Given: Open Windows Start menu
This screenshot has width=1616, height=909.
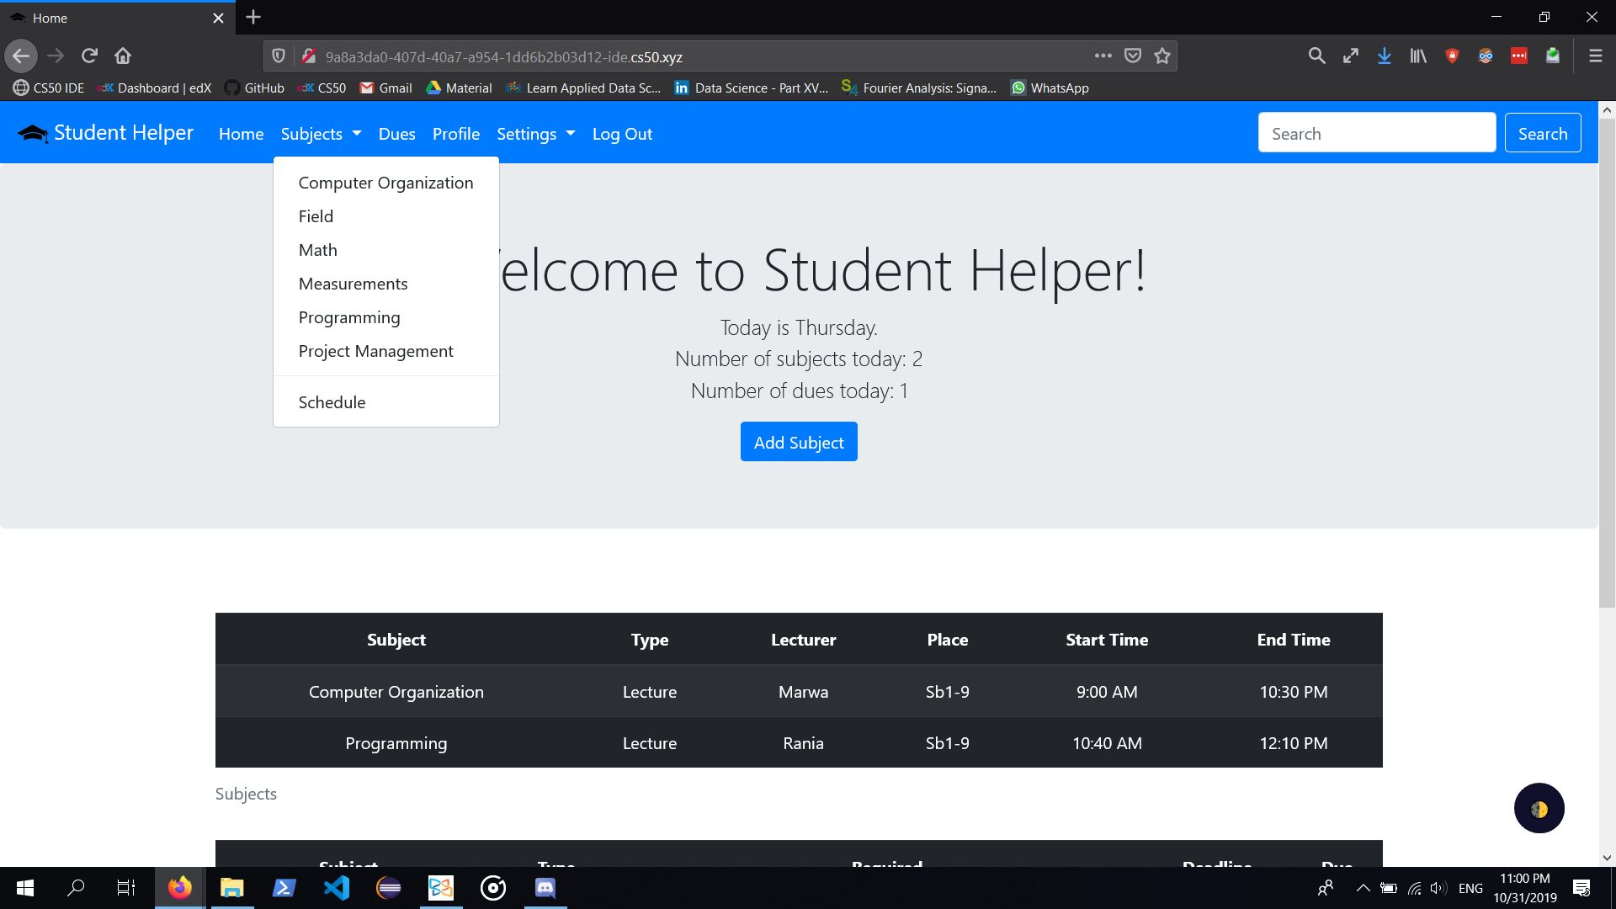Looking at the screenshot, I should coord(25,888).
